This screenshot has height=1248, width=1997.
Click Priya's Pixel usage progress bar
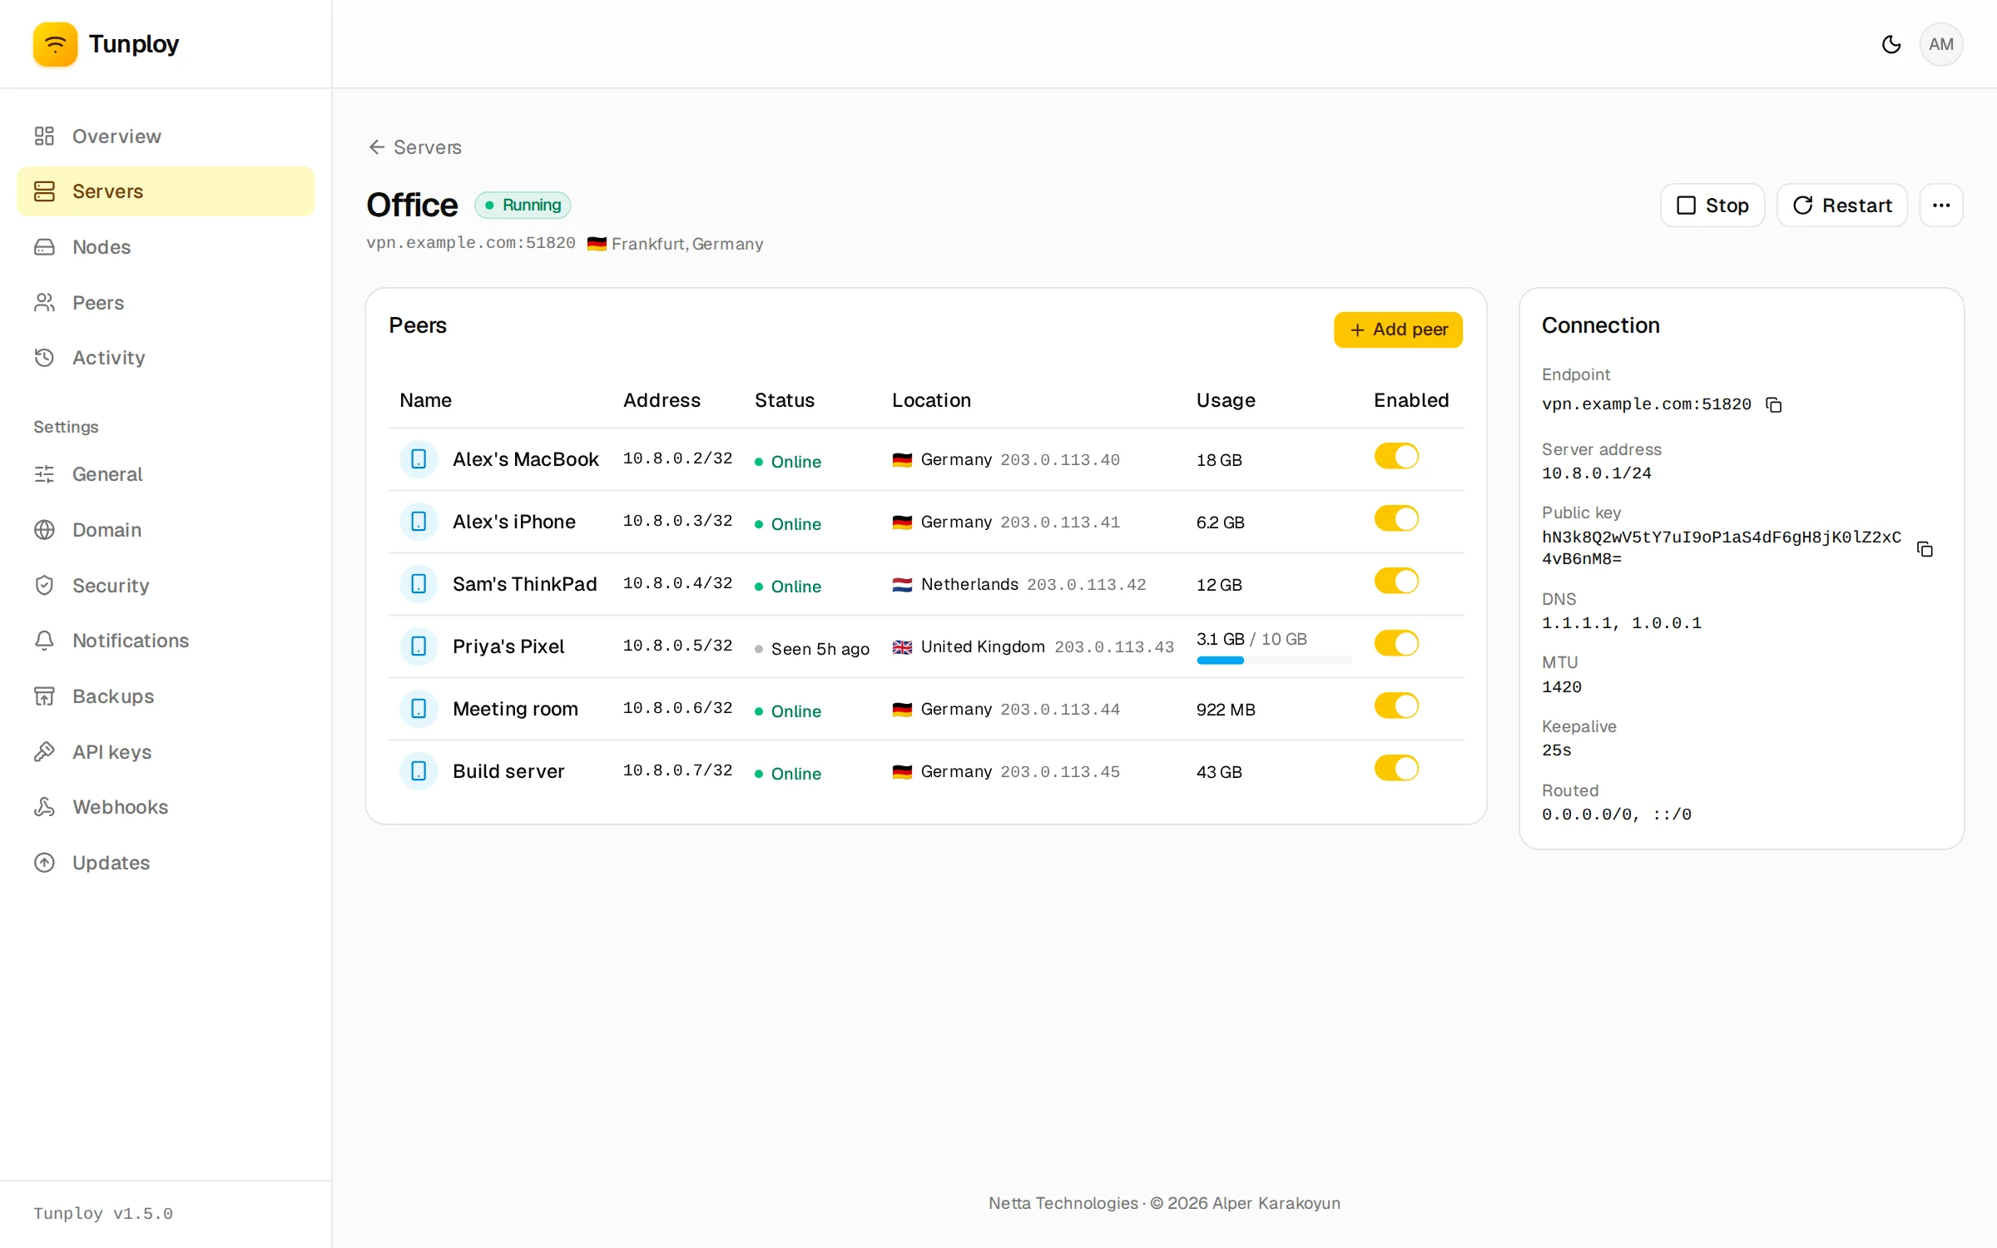coord(1273,661)
